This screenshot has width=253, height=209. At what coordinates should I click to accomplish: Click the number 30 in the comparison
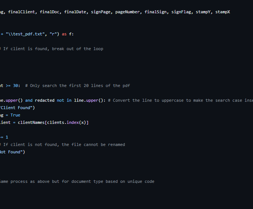pyautogui.click(x=16, y=86)
